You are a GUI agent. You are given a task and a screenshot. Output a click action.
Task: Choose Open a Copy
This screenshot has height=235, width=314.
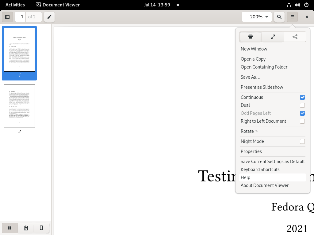[x=273, y=59]
